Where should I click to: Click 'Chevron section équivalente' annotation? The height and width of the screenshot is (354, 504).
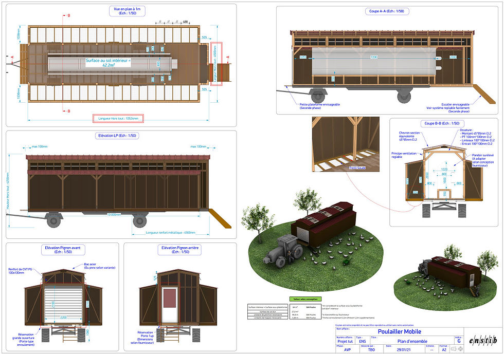click(409, 136)
